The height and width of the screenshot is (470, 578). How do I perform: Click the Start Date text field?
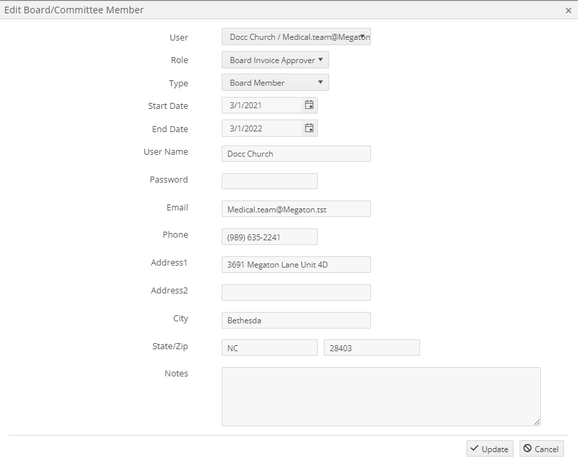coord(261,106)
